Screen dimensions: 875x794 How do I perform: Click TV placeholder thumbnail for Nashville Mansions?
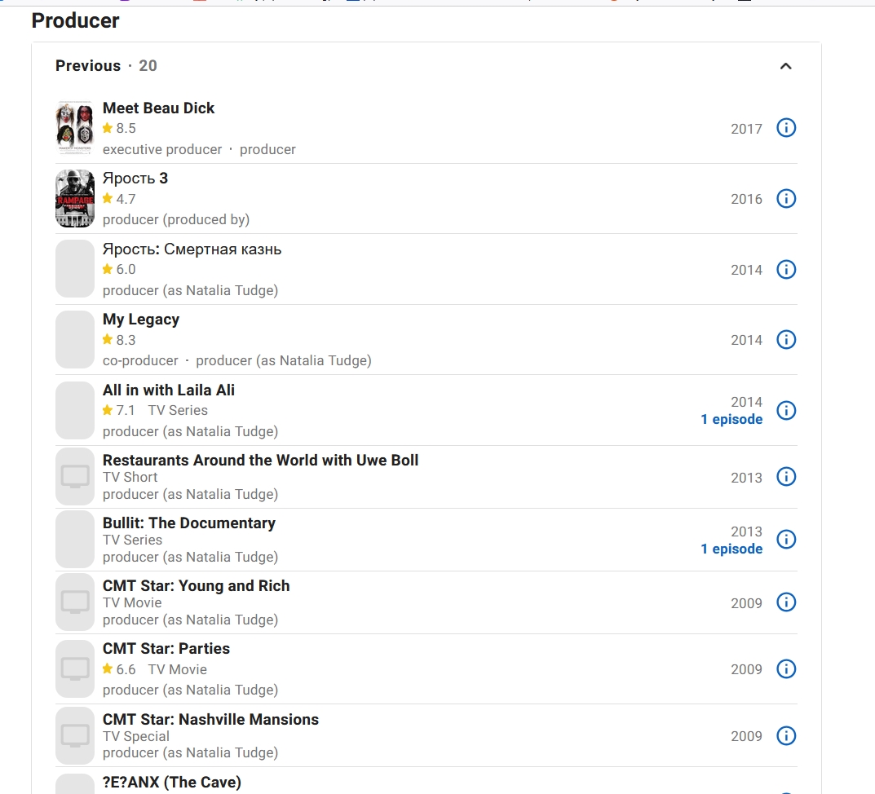[x=75, y=736]
